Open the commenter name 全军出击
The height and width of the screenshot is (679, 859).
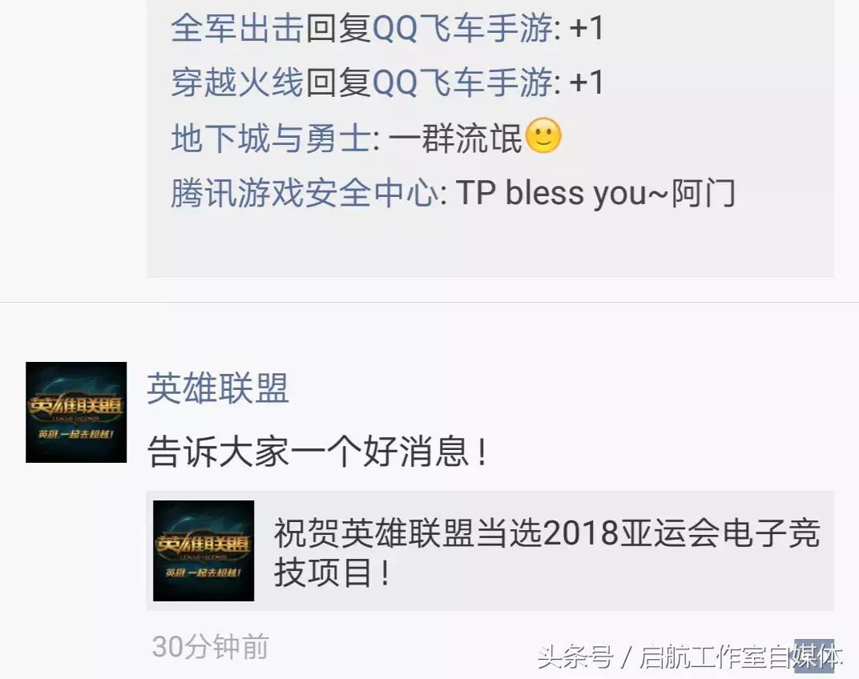coord(237,27)
